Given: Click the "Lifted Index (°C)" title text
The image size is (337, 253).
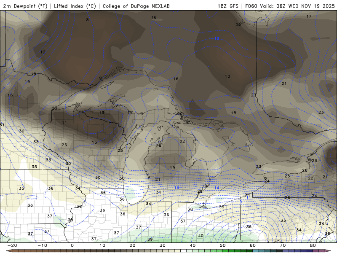Looking at the screenshot, I should (x=75, y=6).
